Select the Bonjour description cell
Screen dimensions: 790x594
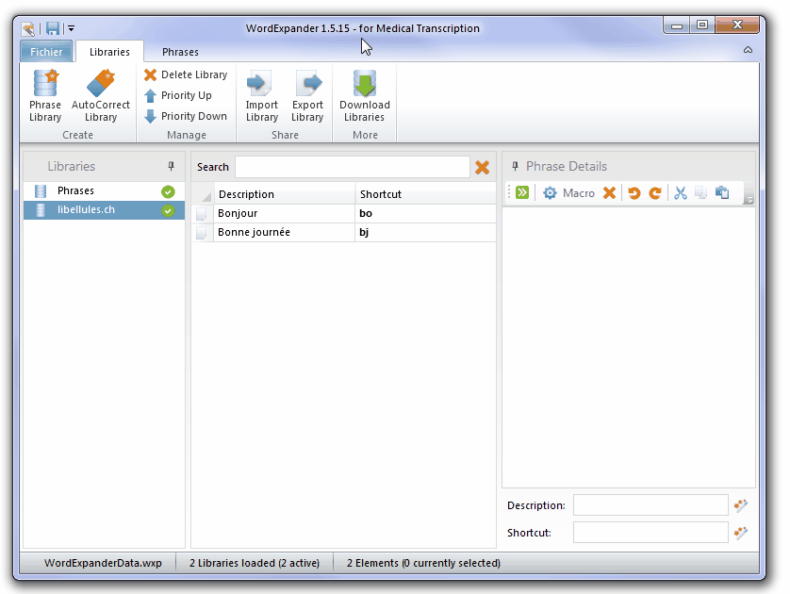click(x=285, y=213)
